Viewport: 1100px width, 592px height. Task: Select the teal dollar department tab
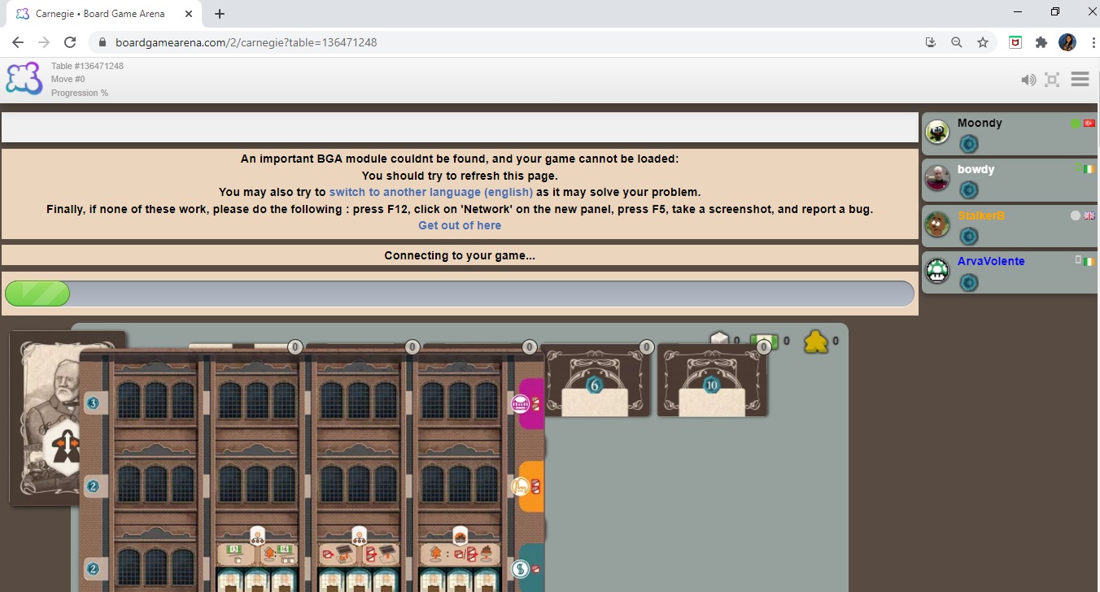(x=531, y=568)
